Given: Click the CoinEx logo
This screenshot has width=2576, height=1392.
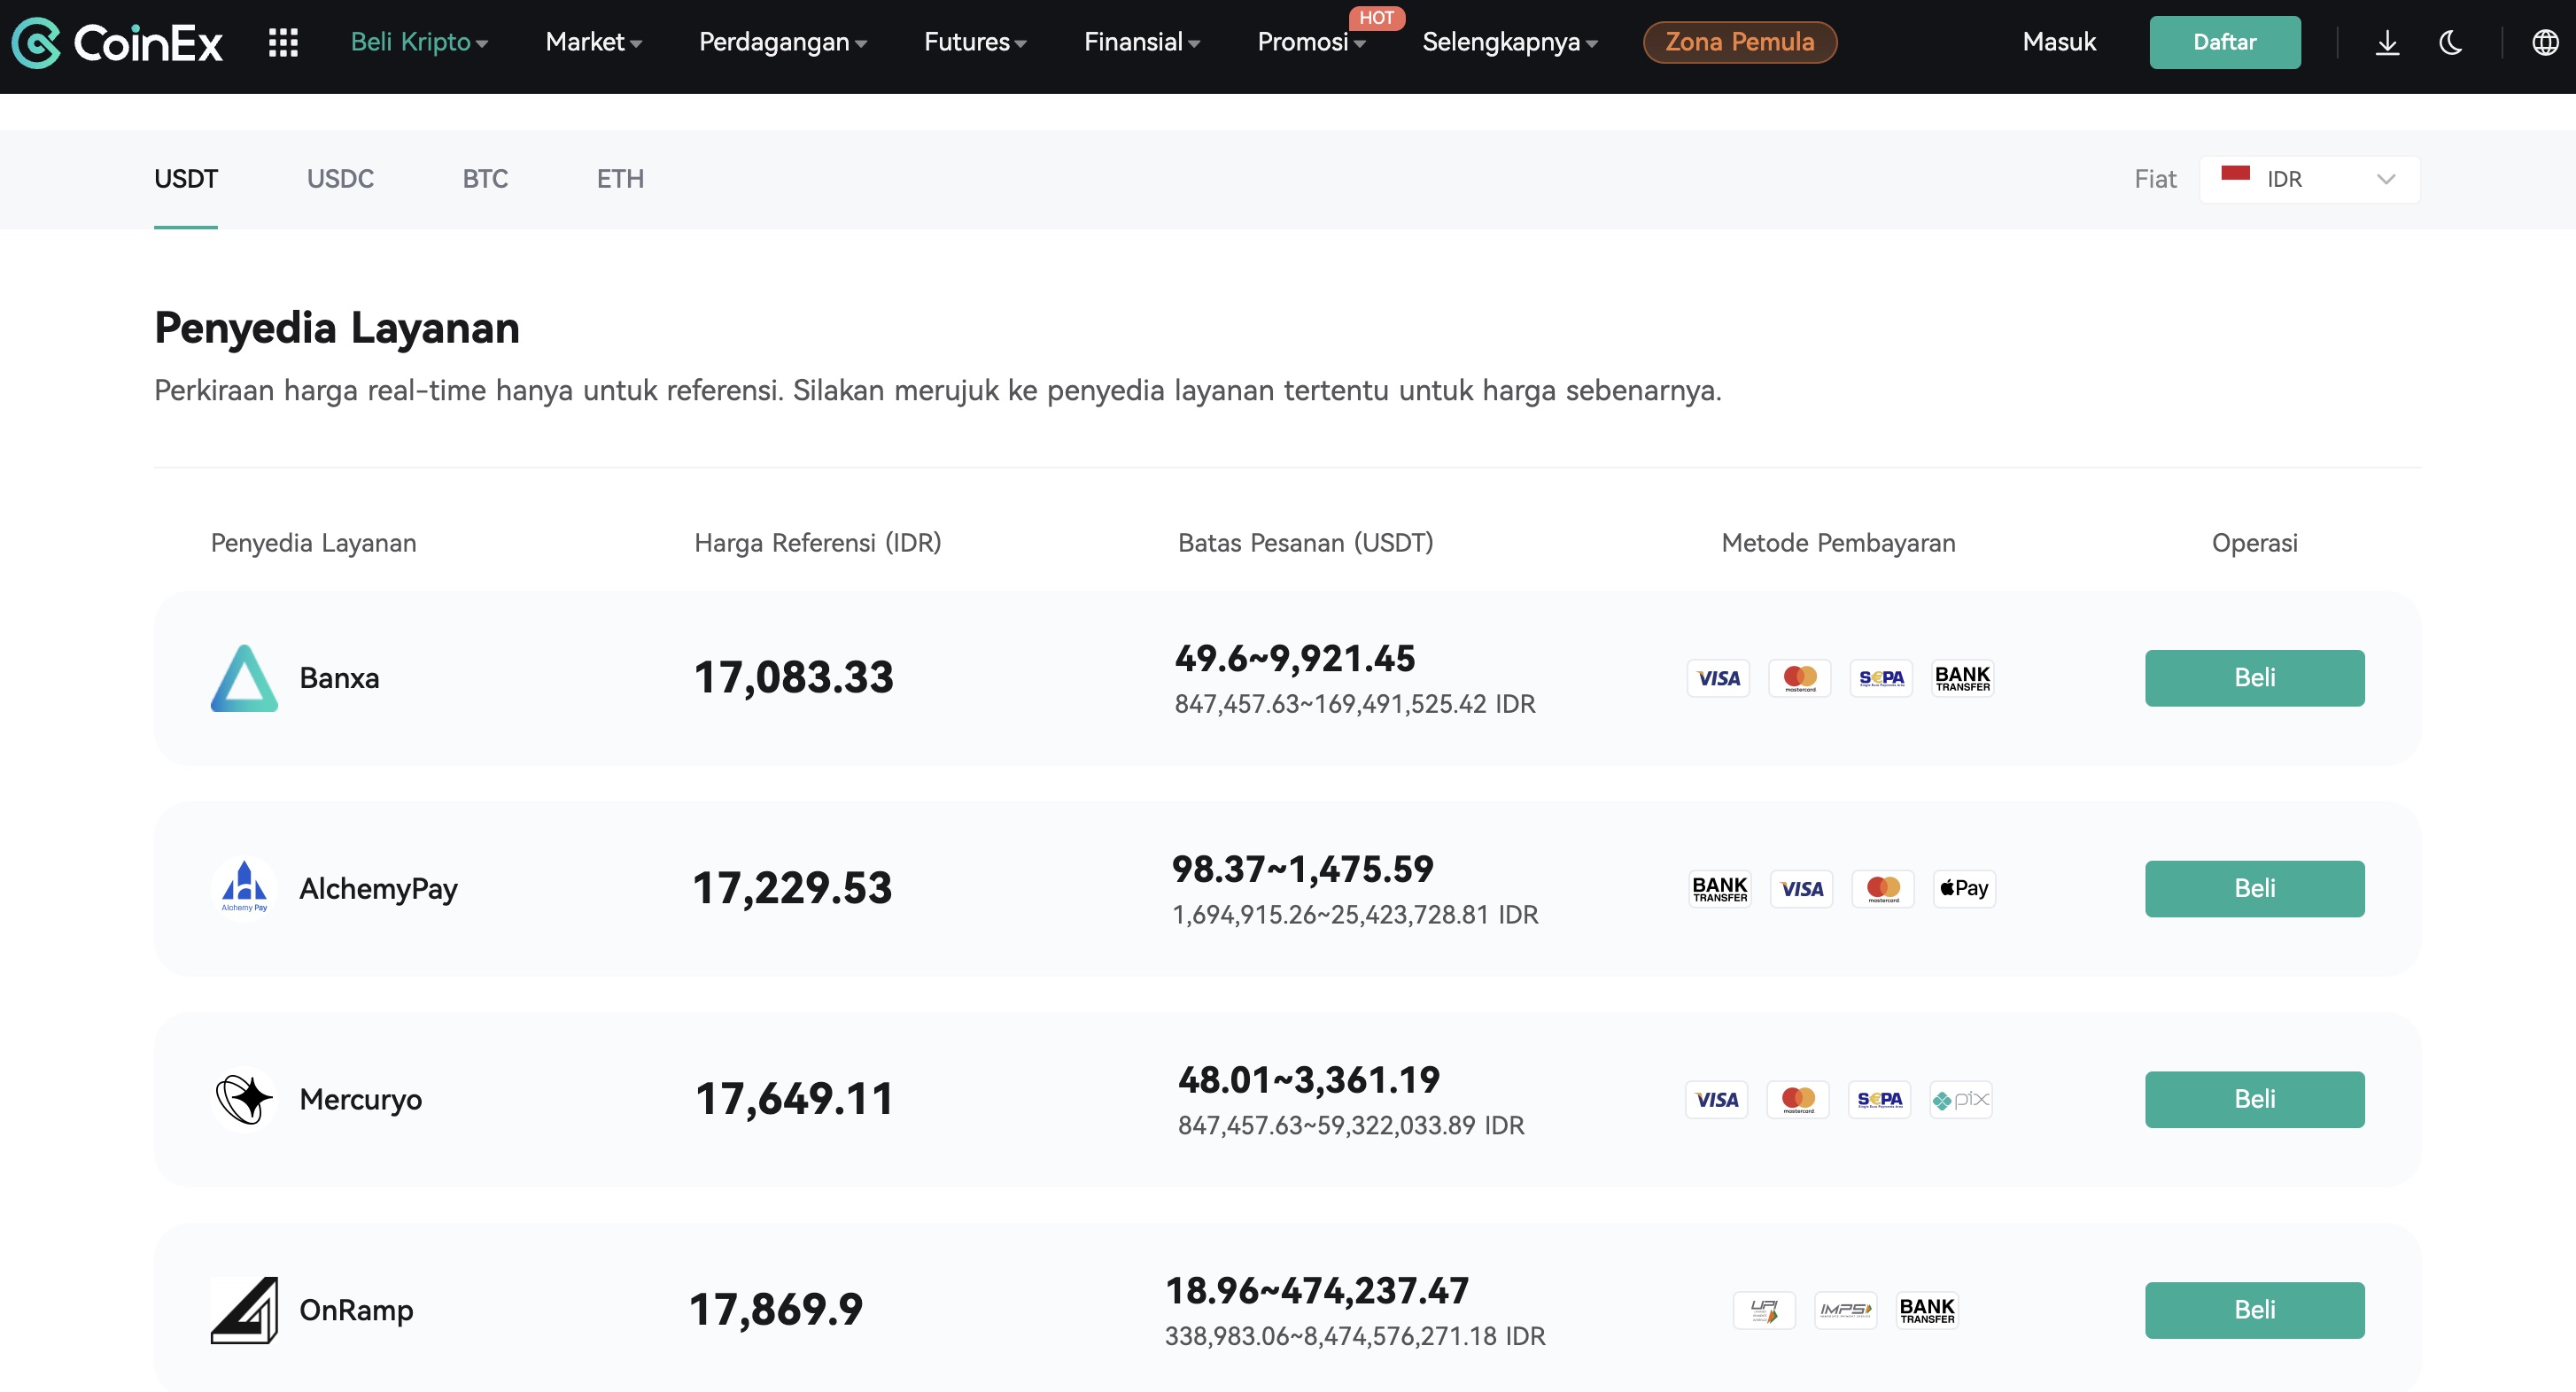Looking at the screenshot, I should click(117, 42).
